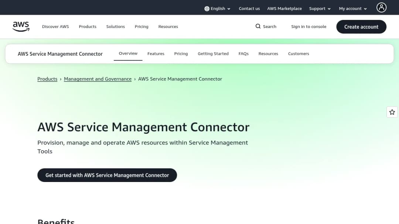
Task: Go to AWS Marketplace
Action: point(284,8)
